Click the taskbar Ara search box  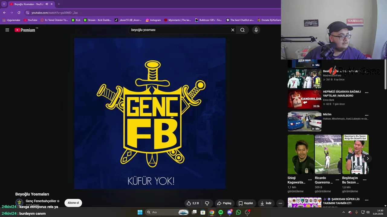click(167, 212)
